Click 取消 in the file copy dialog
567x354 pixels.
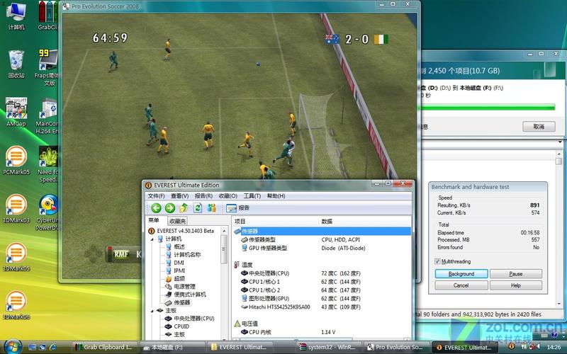pos(539,127)
